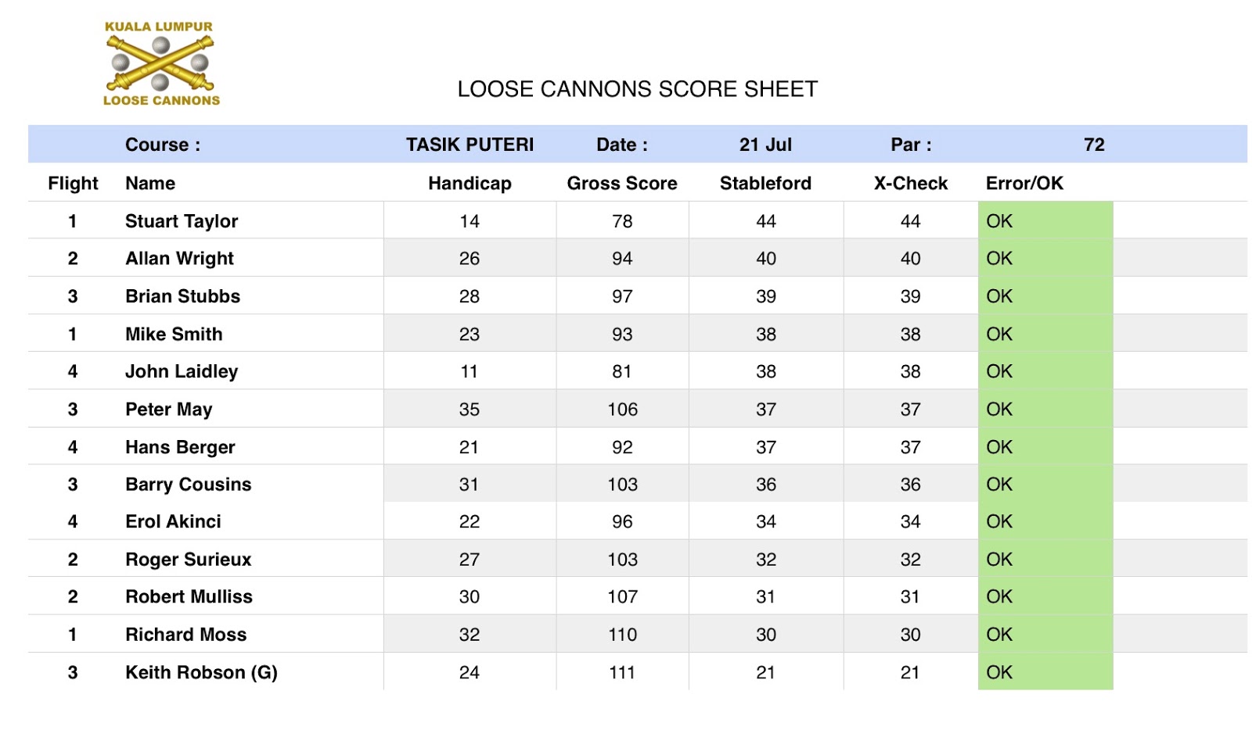
Task: Select the 21 Jul date cell
Action: pos(765,145)
